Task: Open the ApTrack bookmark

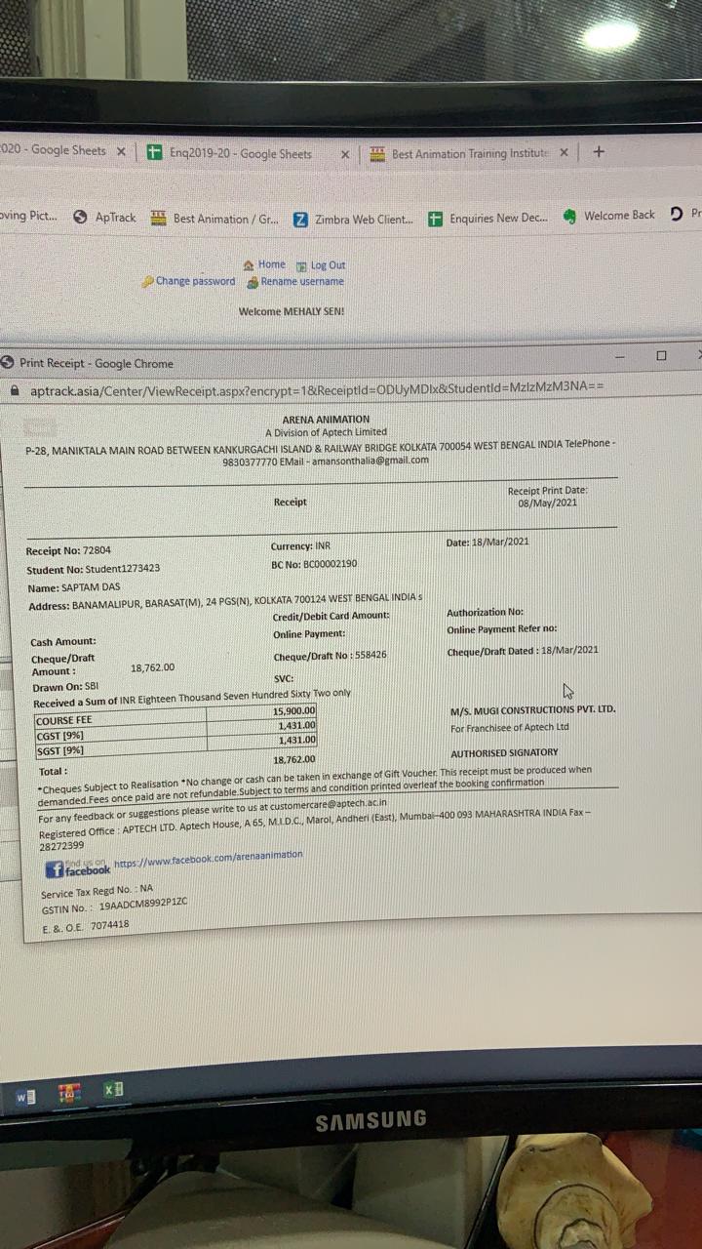Action: (105, 217)
